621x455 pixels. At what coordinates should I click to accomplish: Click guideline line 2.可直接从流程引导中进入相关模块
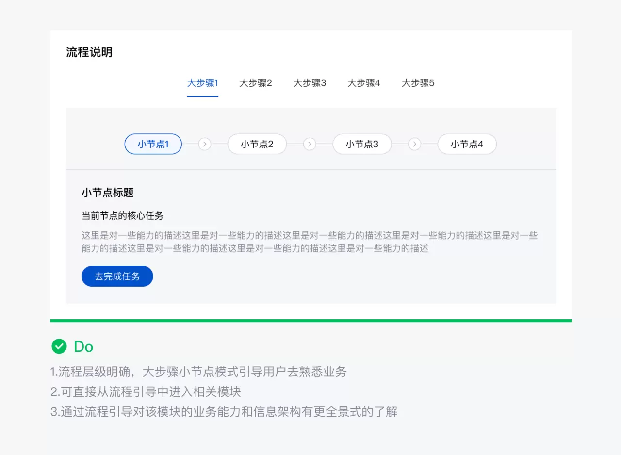pos(146,392)
